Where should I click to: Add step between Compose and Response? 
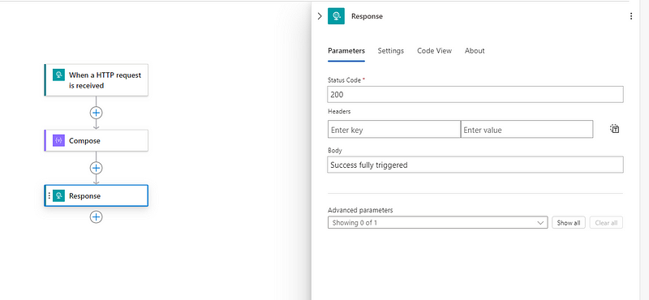coord(96,168)
